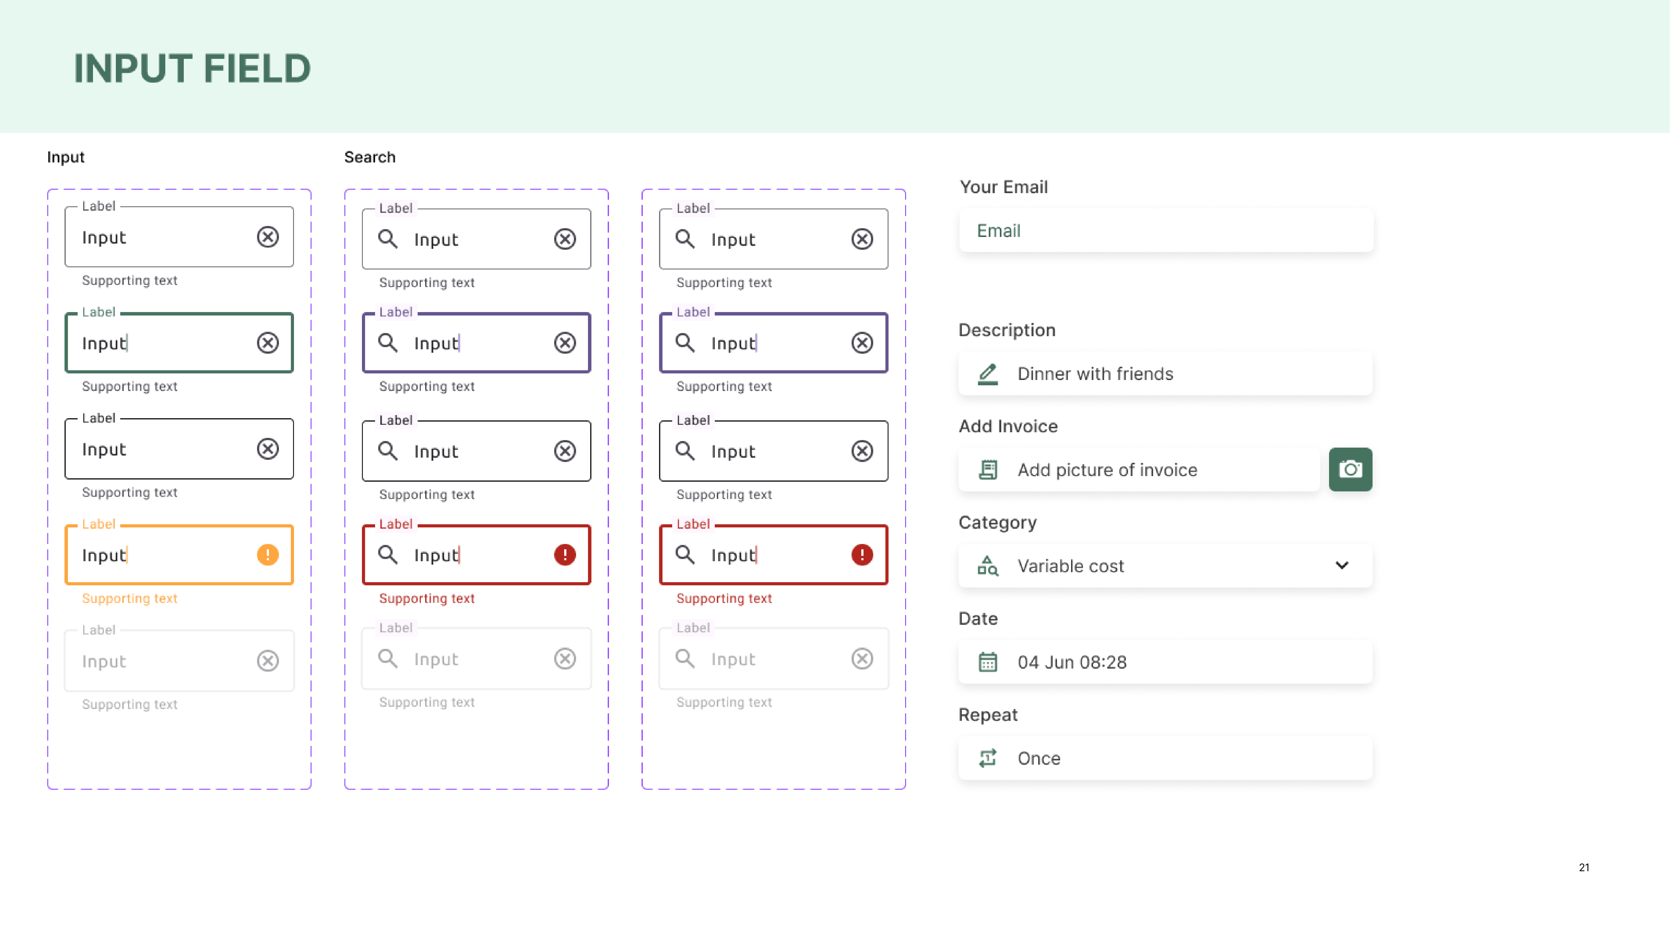Open the camera to add an invoice
The width and height of the screenshot is (1670, 939).
1350,469
